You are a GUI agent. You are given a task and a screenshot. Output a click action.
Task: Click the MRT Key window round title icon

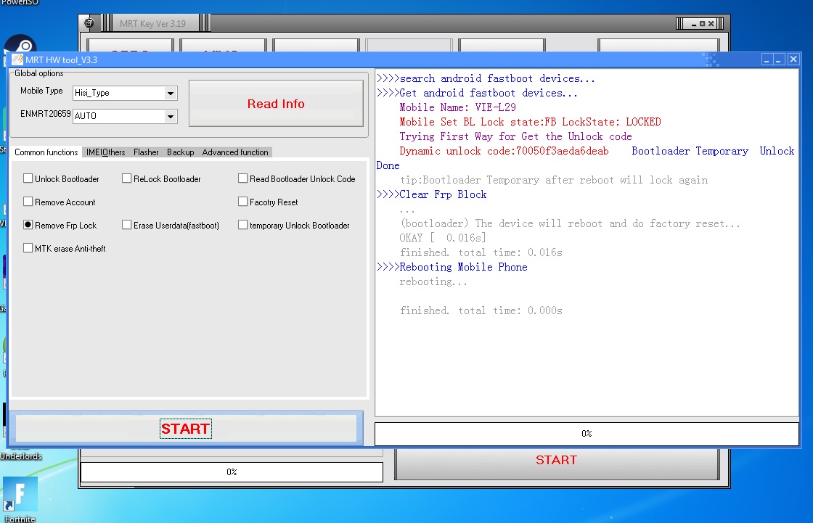click(x=89, y=23)
